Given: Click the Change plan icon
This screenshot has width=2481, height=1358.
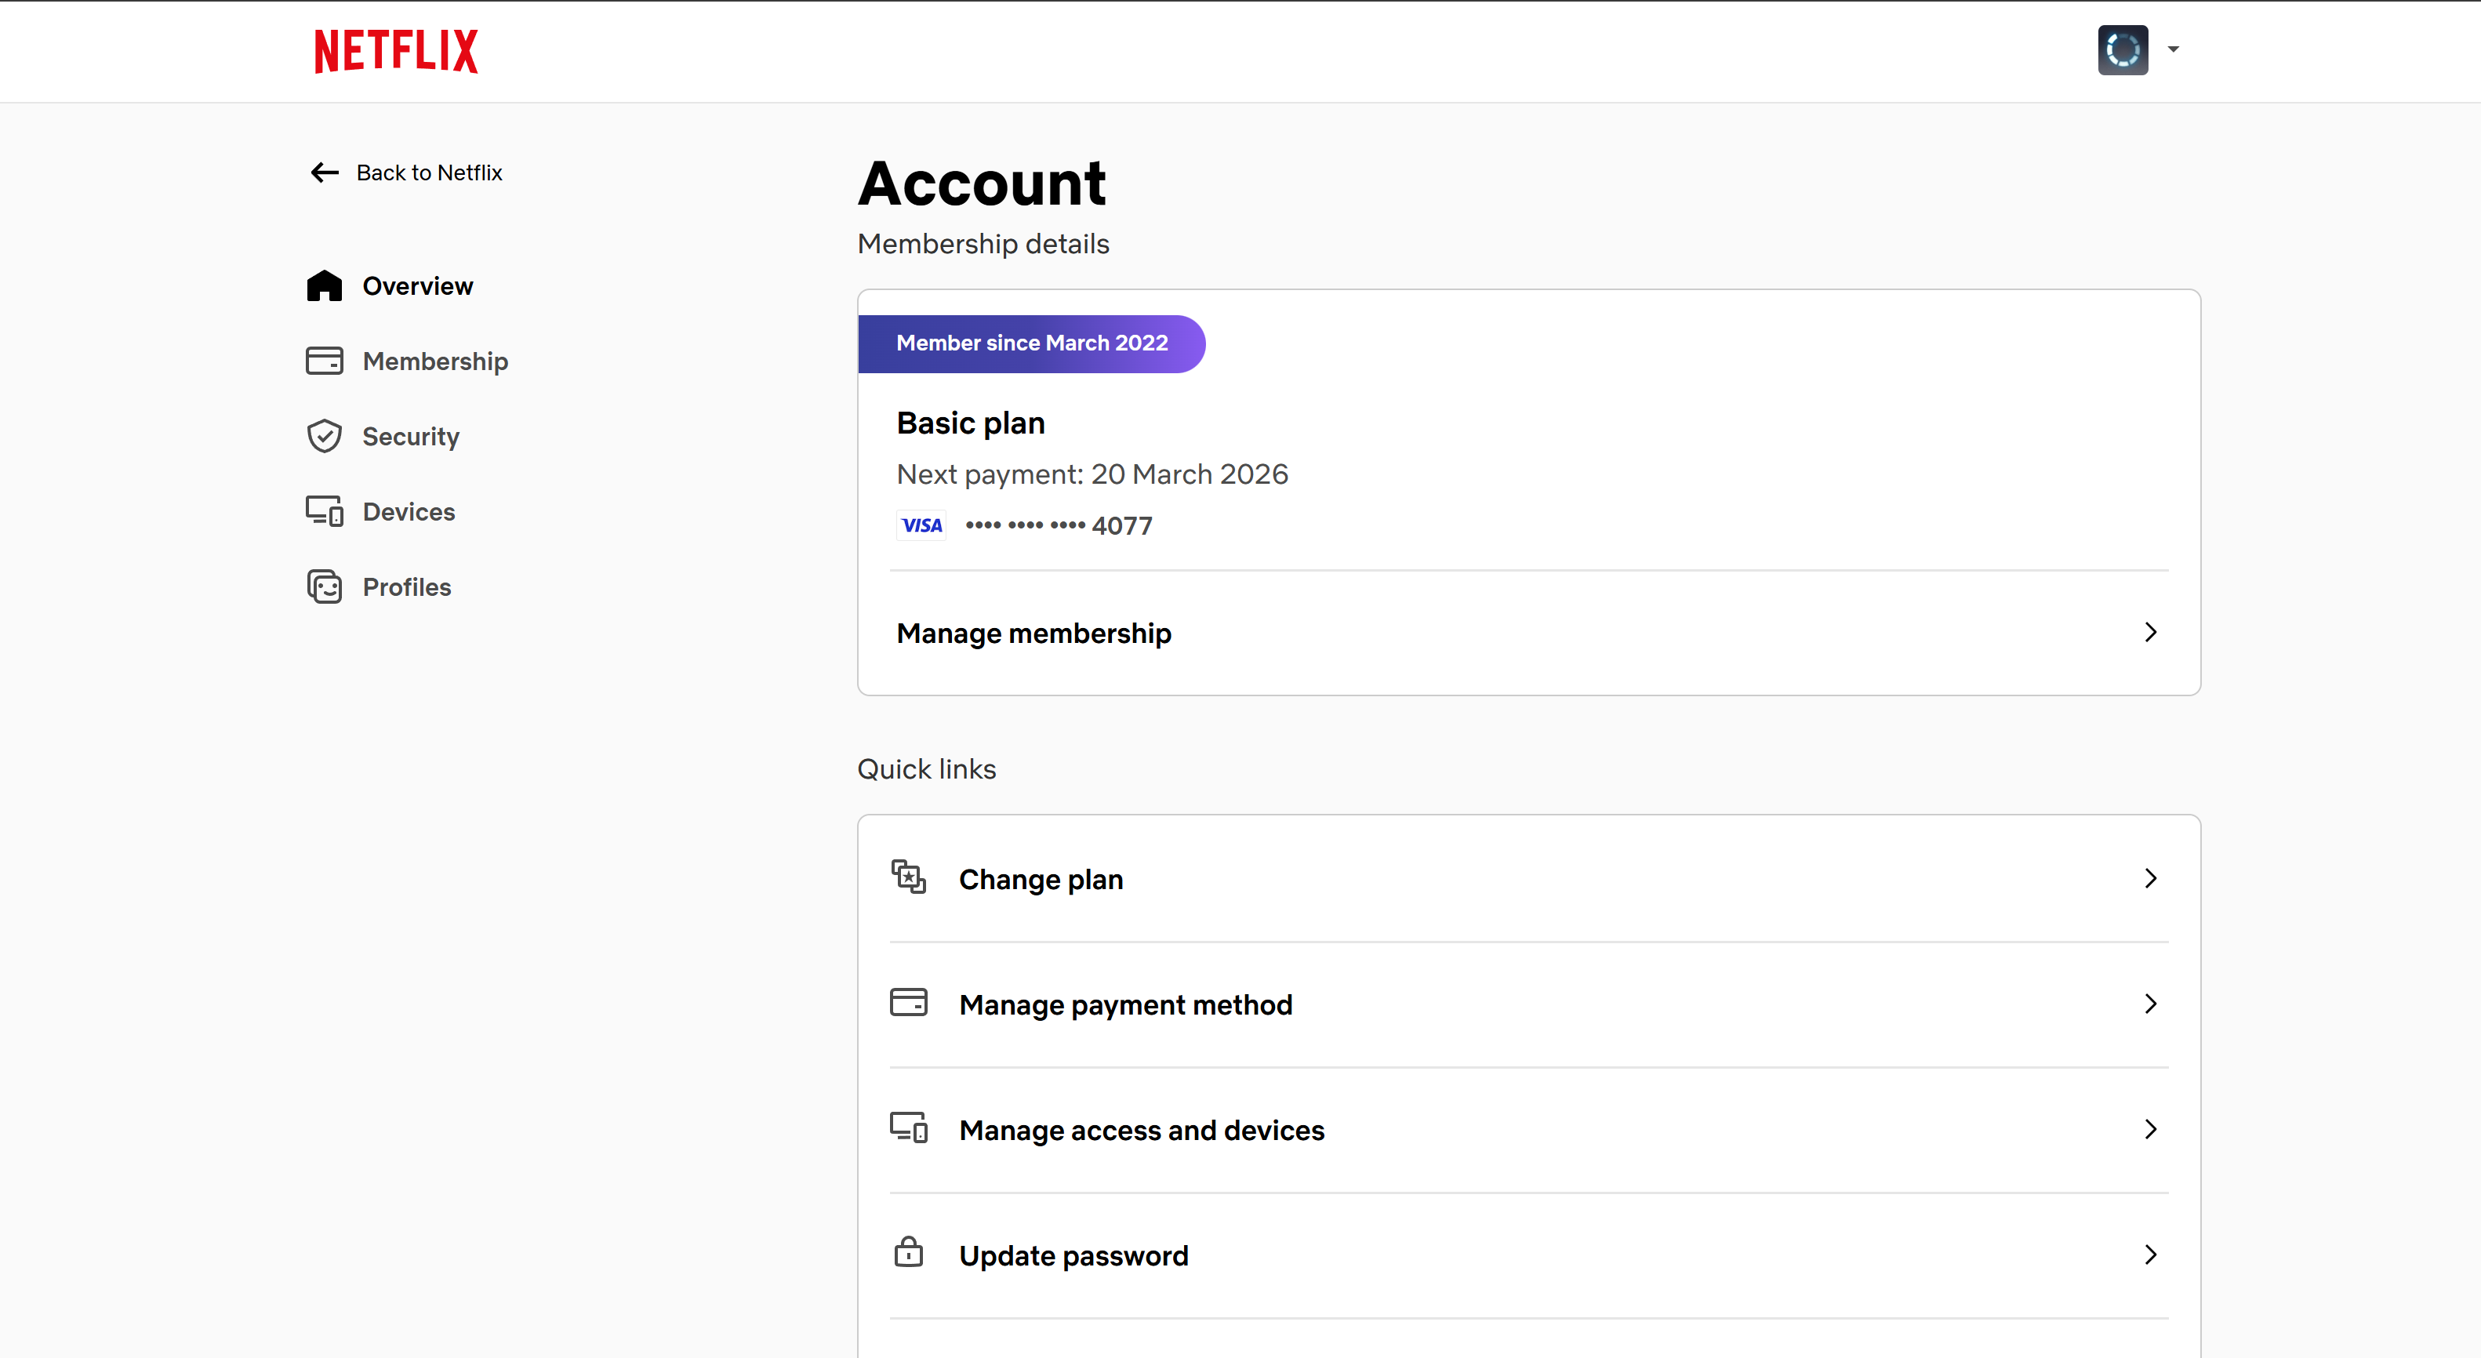Looking at the screenshot, I should [908, 877].
